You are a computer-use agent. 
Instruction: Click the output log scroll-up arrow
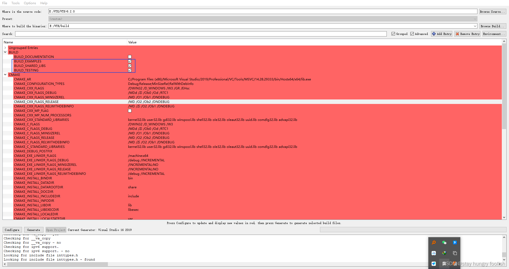(504, 237)
